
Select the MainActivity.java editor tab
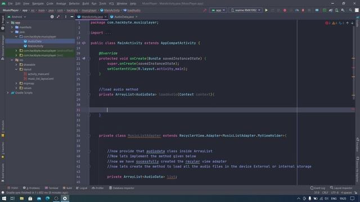point(92,17)
